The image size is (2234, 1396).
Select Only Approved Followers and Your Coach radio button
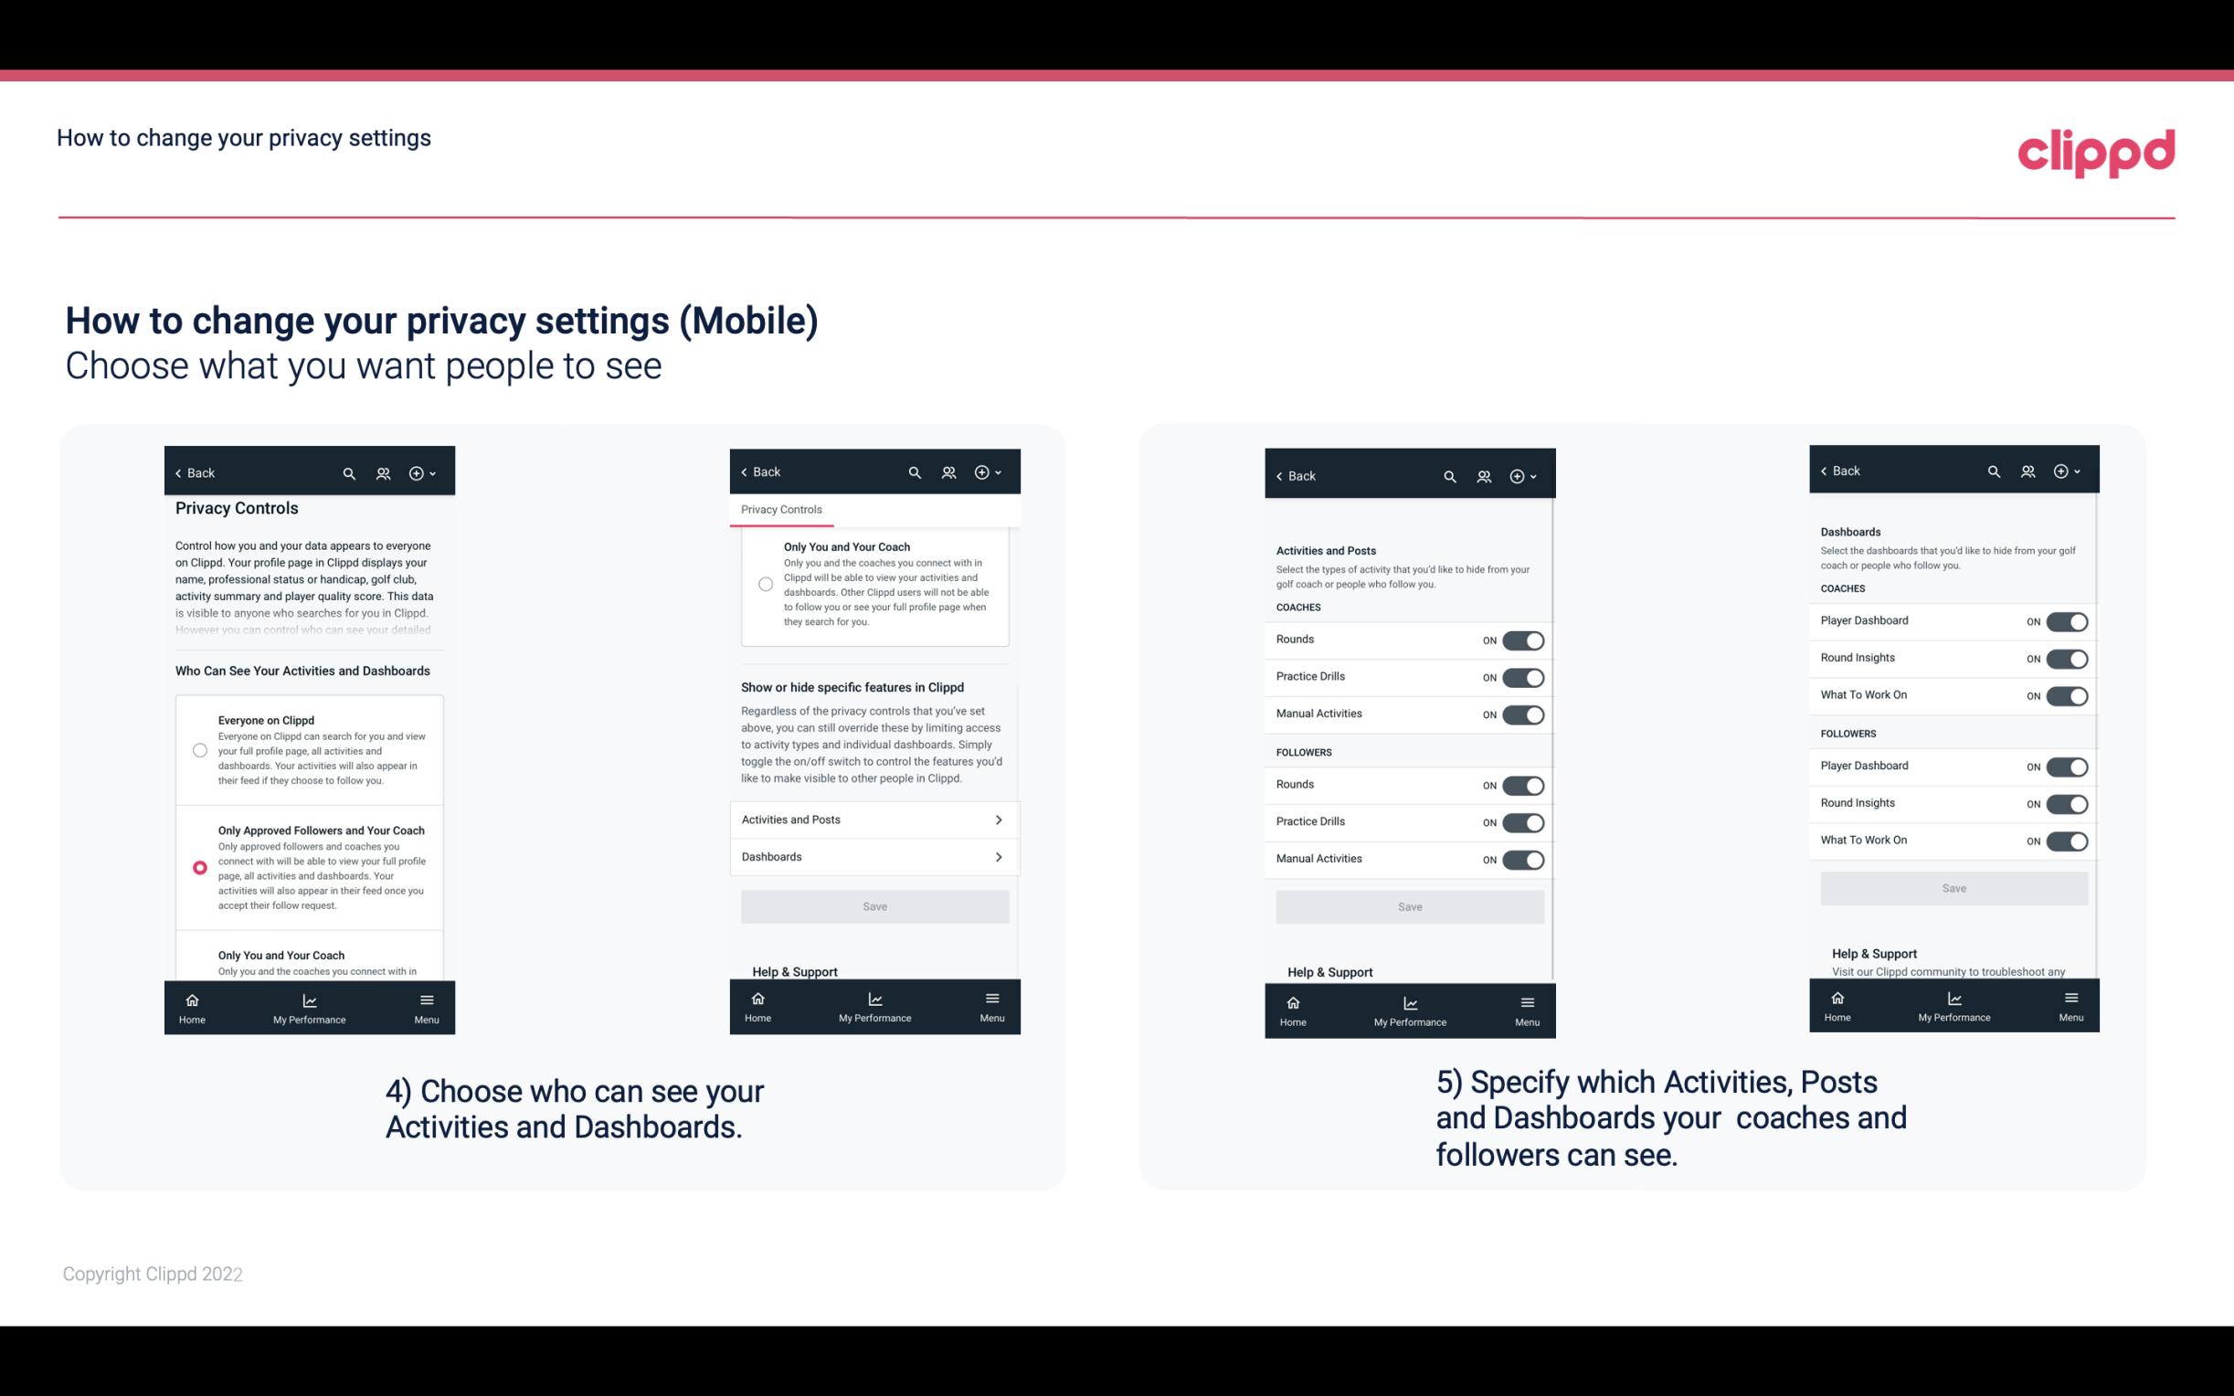pyautogui.click(x=198, y=867)
